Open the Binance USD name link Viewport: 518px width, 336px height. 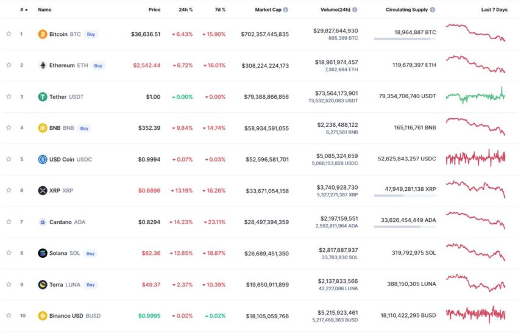[66, 316]
